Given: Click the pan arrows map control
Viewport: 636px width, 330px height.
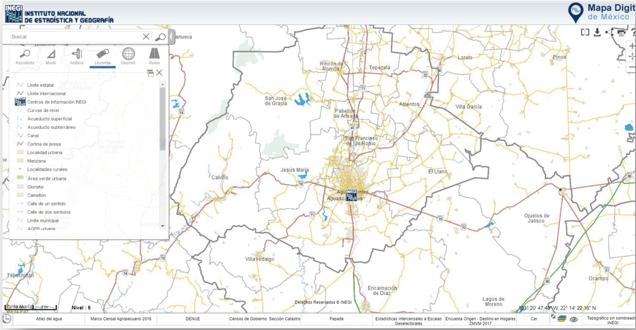Looking at the screenshot, I should (x=632, y=56).
